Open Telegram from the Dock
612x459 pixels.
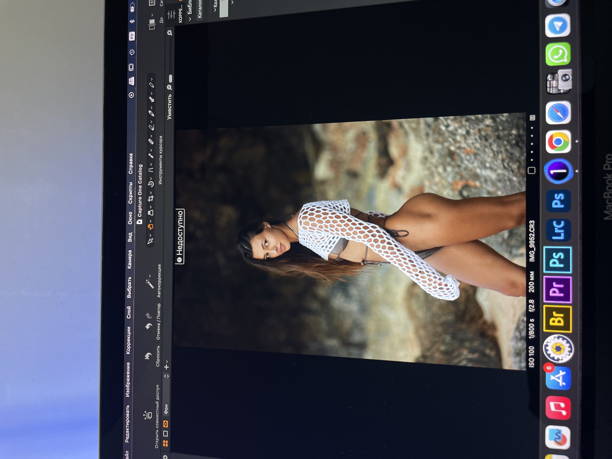point(558,25)
